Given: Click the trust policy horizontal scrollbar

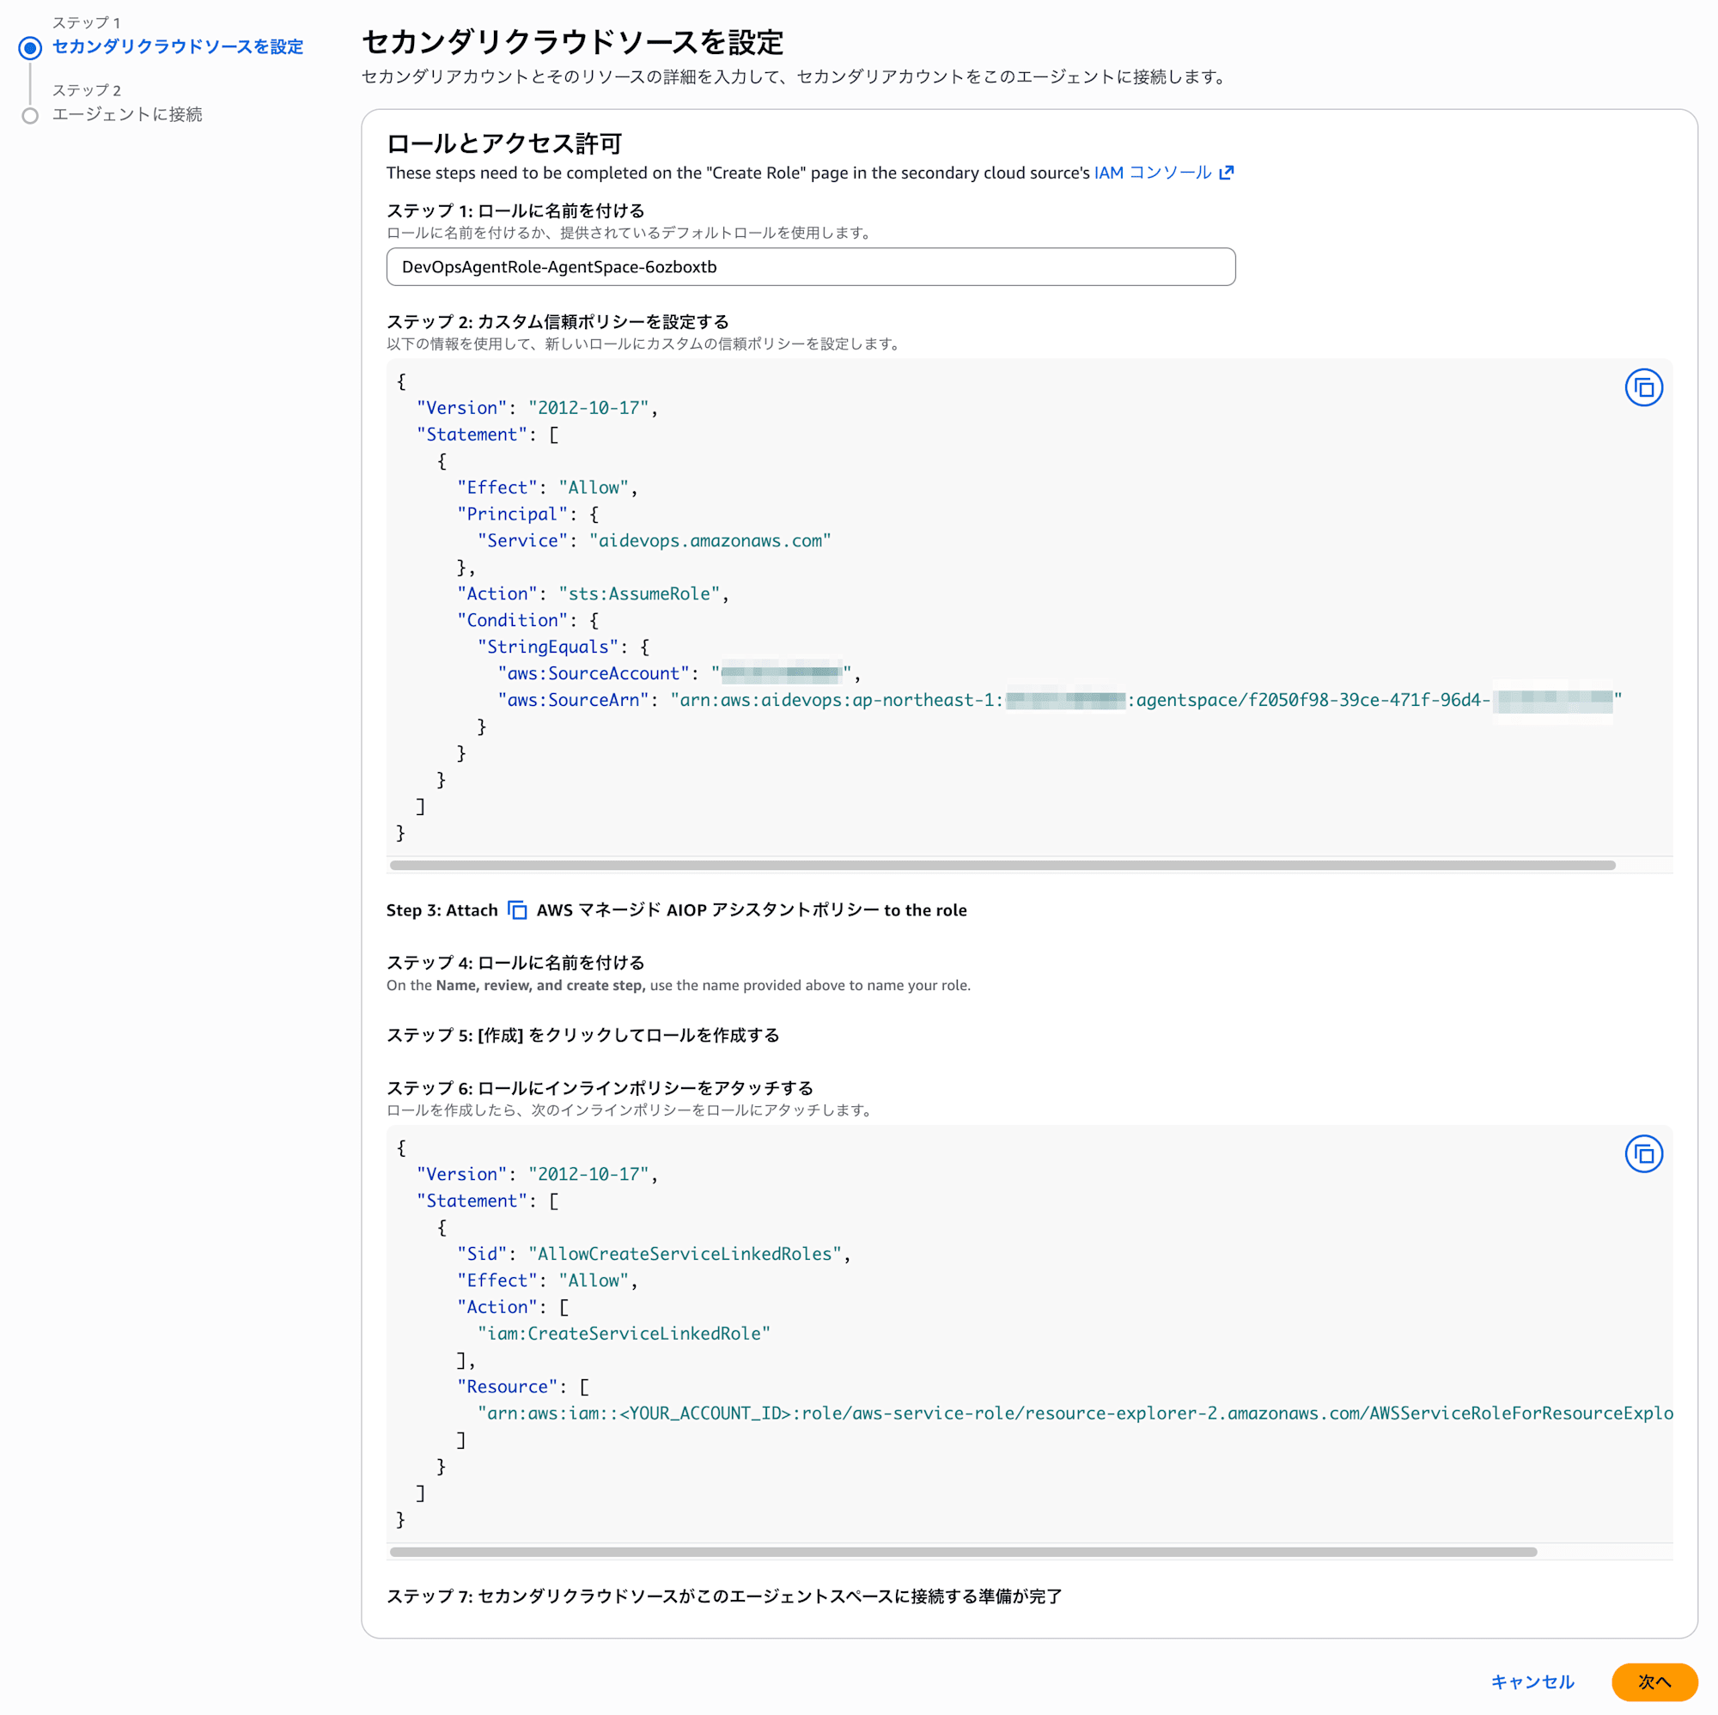Looking at the screenshot, I should click(1002, 865).
